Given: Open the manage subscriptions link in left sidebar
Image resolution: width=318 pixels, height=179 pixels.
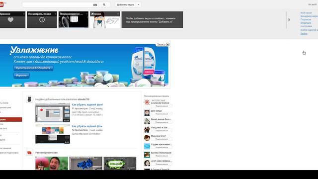Looking at the screenshot, I should coord(9,153).
